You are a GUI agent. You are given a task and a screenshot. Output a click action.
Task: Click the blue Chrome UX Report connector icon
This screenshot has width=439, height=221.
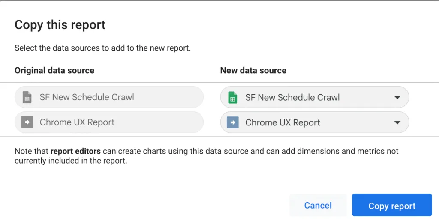point(233,122)
